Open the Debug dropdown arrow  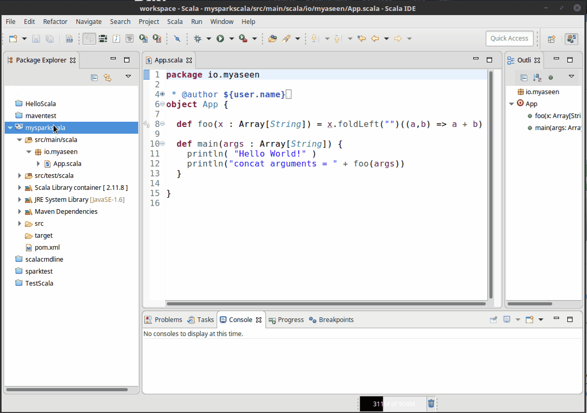point(208,38)
